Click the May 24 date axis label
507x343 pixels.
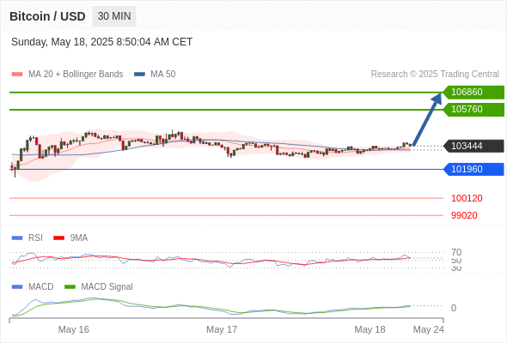click(x=429, y=329)
